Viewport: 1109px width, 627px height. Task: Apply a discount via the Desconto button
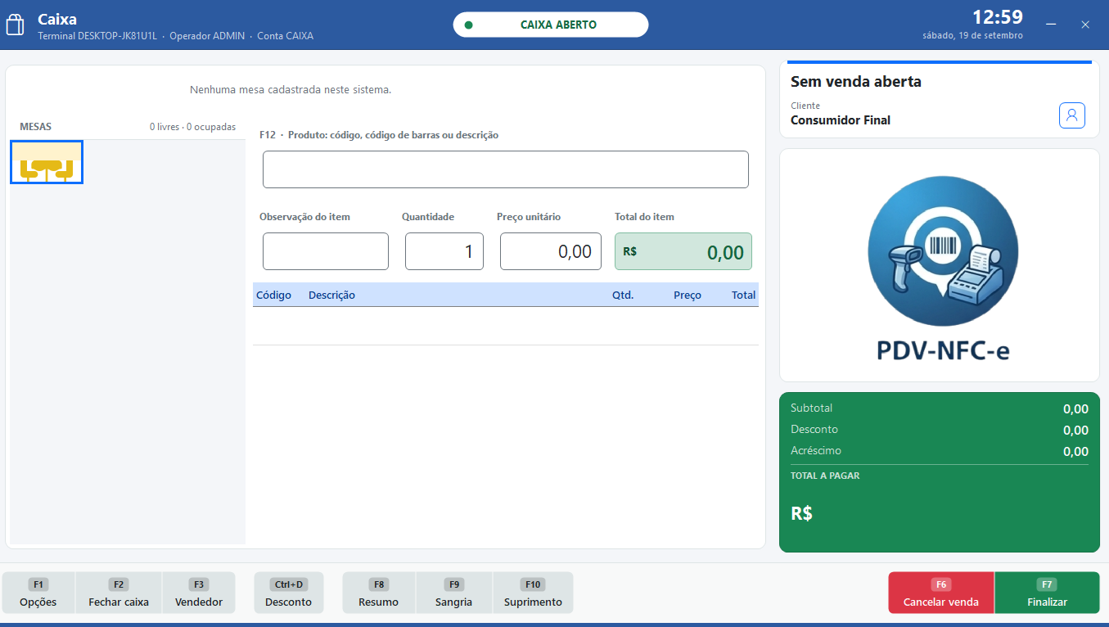coord(289,593)
